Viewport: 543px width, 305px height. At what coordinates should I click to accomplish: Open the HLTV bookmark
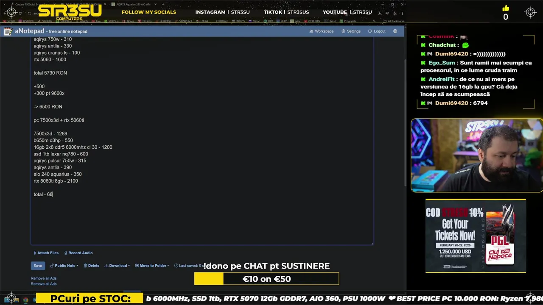tap(282, 21)
